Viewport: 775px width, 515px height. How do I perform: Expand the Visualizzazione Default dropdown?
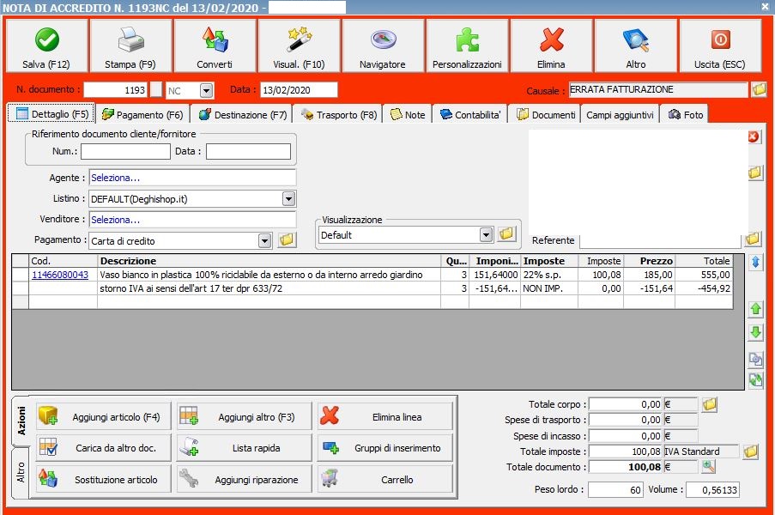point(487,235)
